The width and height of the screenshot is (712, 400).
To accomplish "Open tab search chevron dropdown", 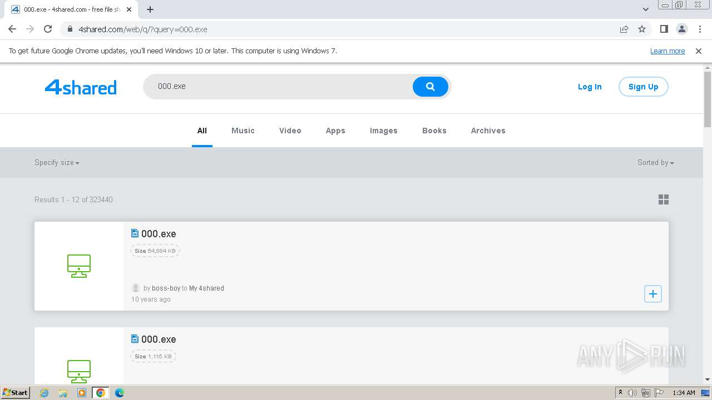I will [646, 9].
